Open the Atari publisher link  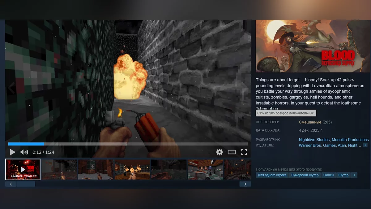(x=342, y=145)
